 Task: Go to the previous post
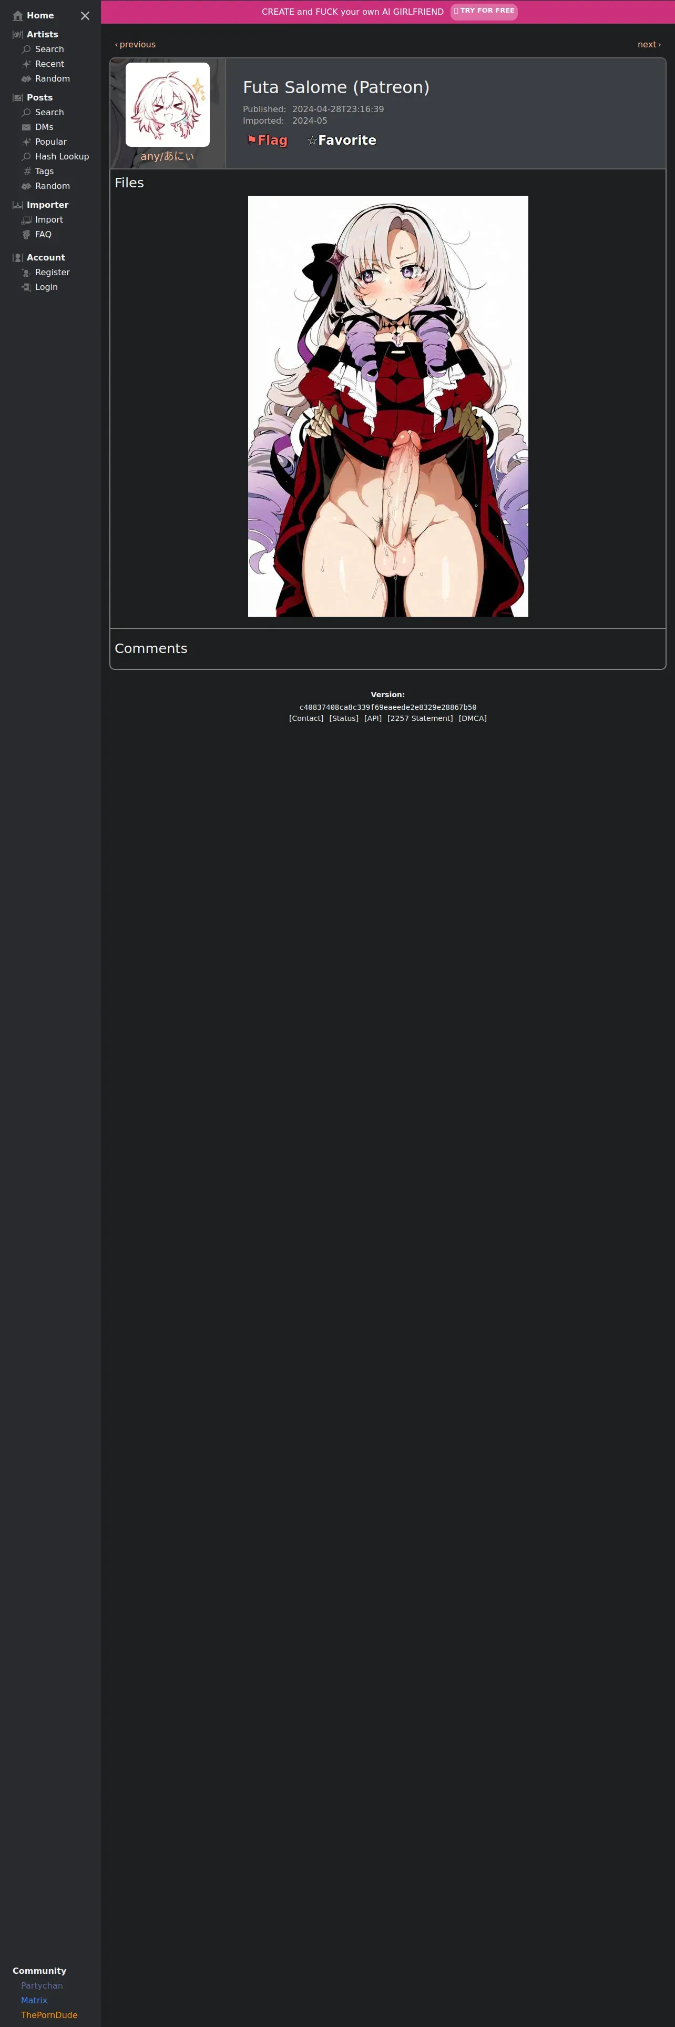click(x=135, y=45)
